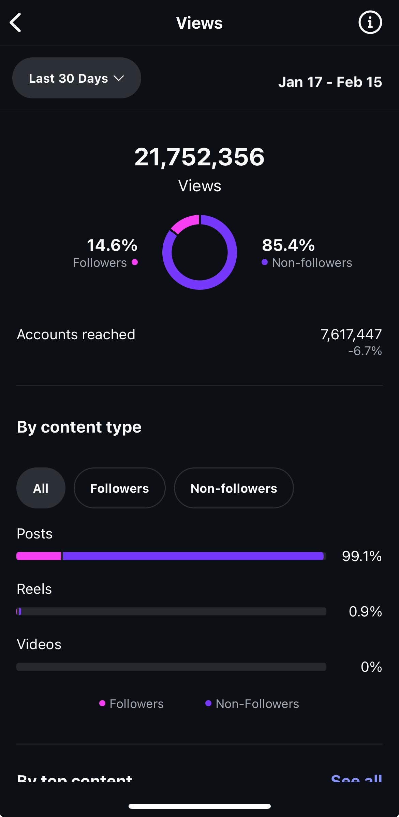This screenshot has width=399, height=817.
Task: Click the Reels progress bar
Action: click(171, 611)
